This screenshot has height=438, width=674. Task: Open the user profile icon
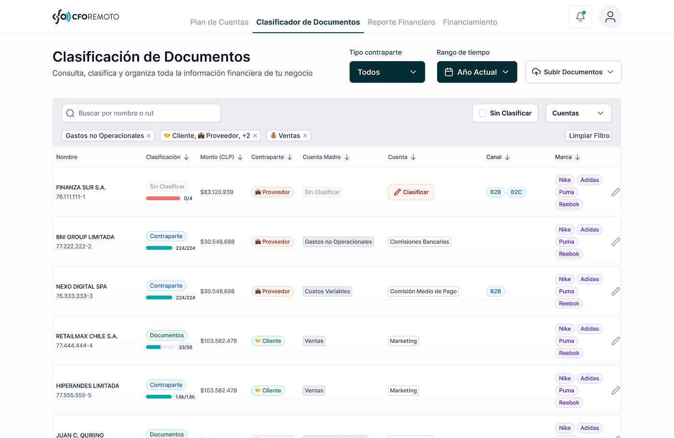coord(610,16)
